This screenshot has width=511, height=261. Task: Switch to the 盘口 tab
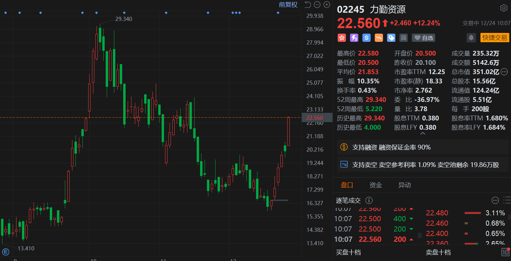[347, 185]
